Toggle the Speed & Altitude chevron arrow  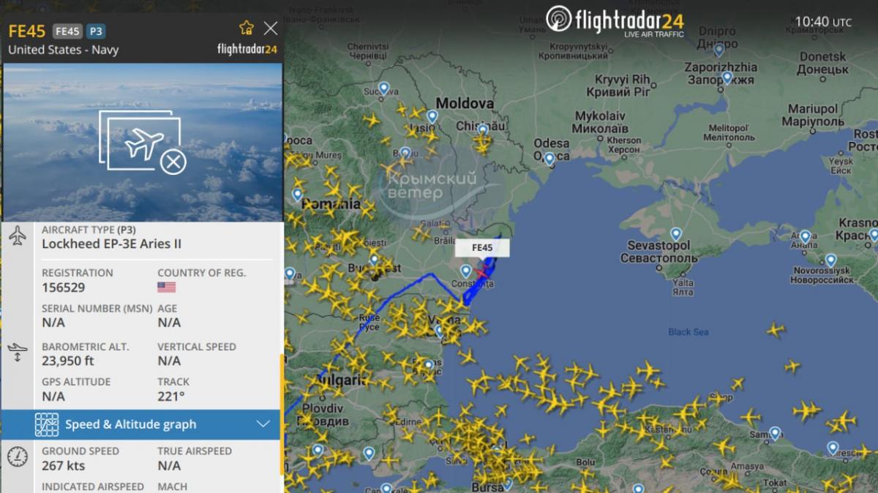[x=263, y=424]
